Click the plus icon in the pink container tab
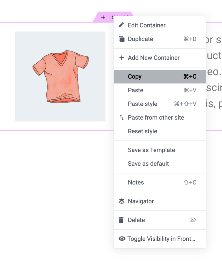Screen dimensions: 222x261 (x=103, y=17)
